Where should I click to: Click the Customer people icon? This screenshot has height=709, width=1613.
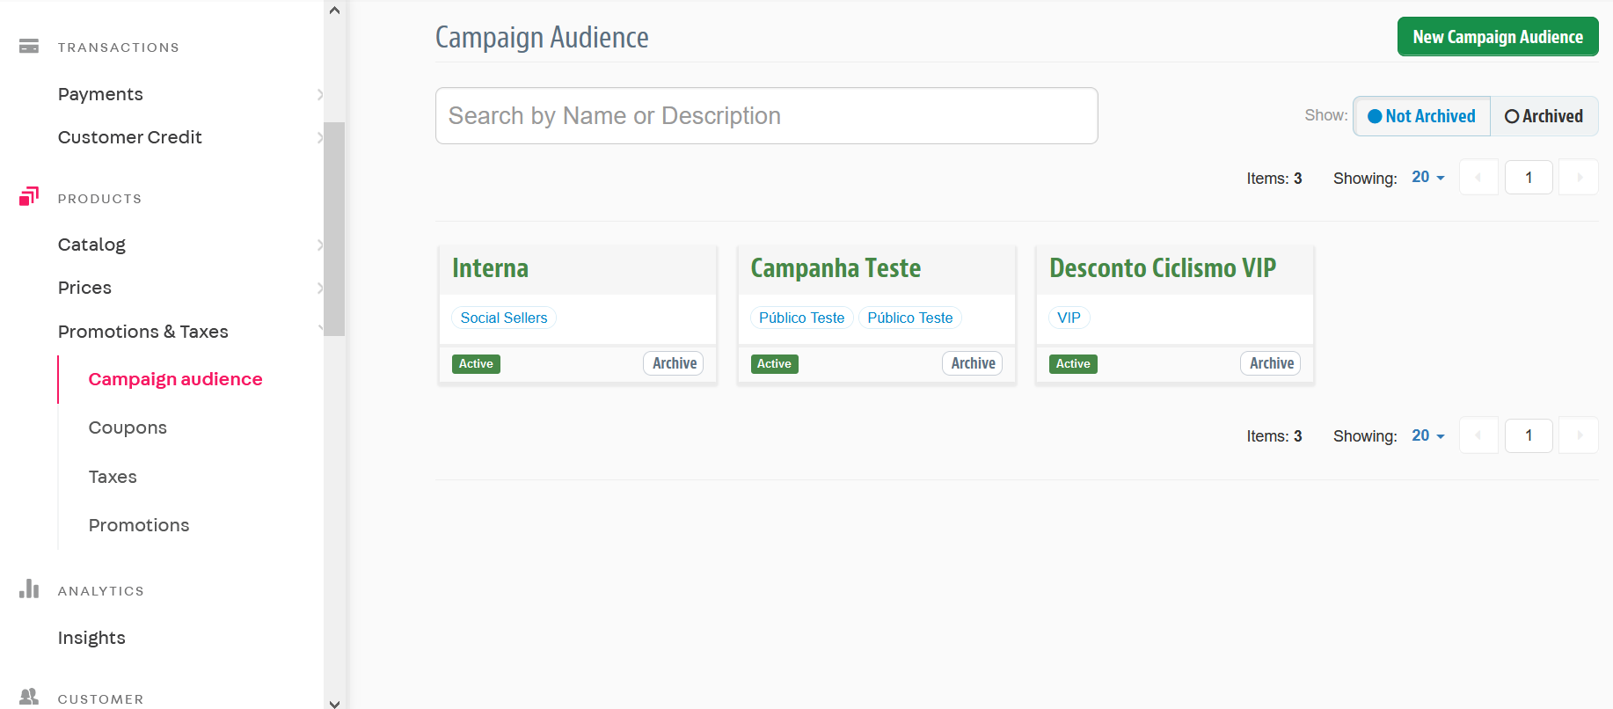pyautogui.click(x=29, y=697)
